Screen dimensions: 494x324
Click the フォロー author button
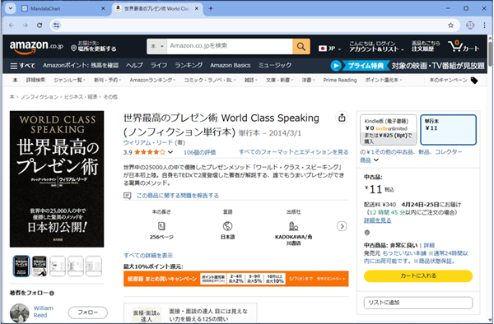[x=88, y=312]
